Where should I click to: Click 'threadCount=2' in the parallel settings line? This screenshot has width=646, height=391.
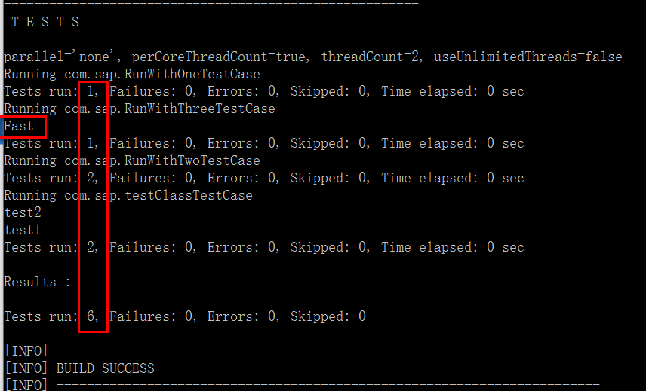pos(372,57)
